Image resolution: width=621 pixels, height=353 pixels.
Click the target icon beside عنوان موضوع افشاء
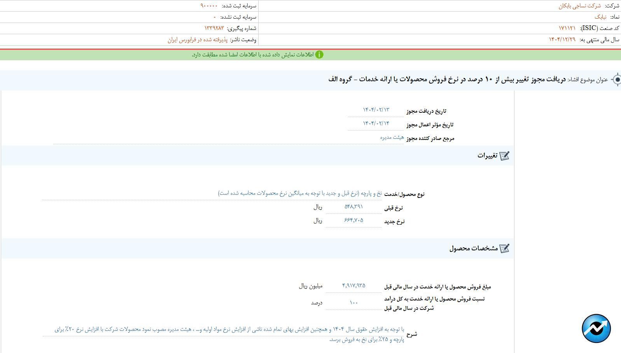(x=616, y=80)
